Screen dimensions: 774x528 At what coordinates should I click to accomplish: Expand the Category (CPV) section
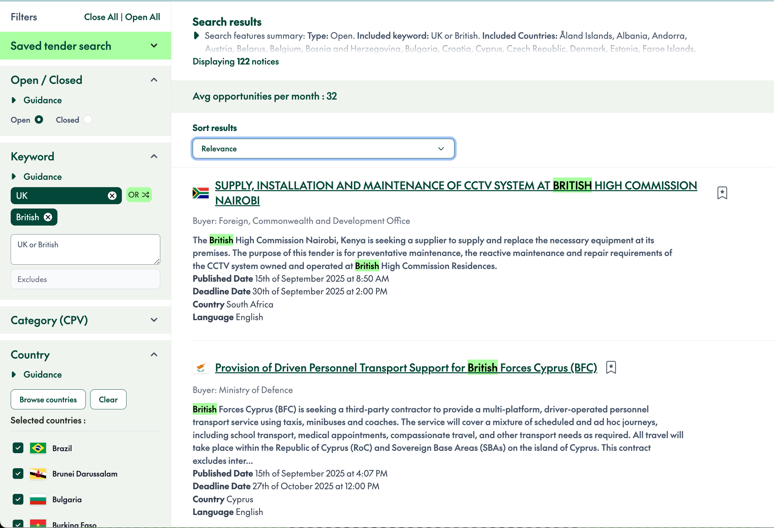[154, 320]
